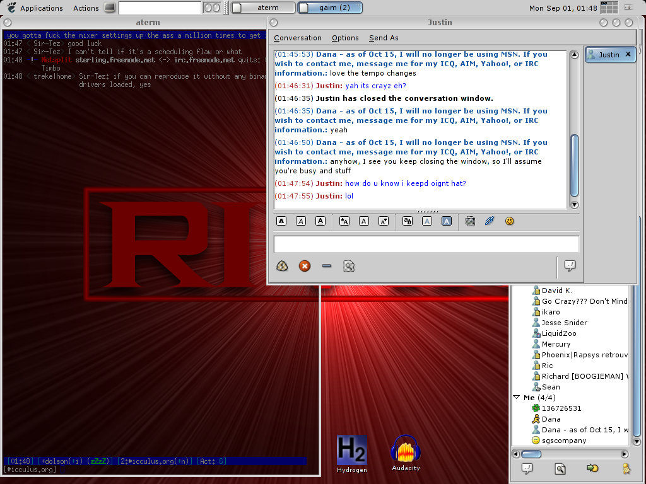Open the Conversation menu
This screenshot has height=484, width=646.
298,38
